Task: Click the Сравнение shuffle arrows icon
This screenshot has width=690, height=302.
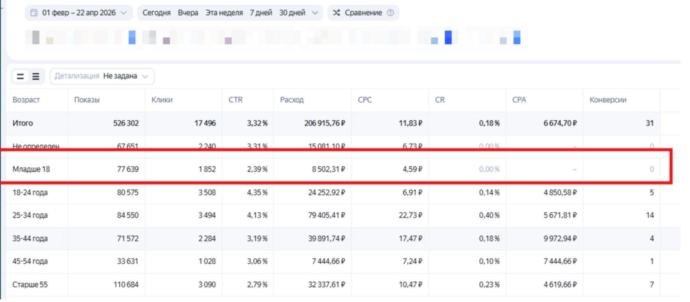Action: click(x=336, y=13)
